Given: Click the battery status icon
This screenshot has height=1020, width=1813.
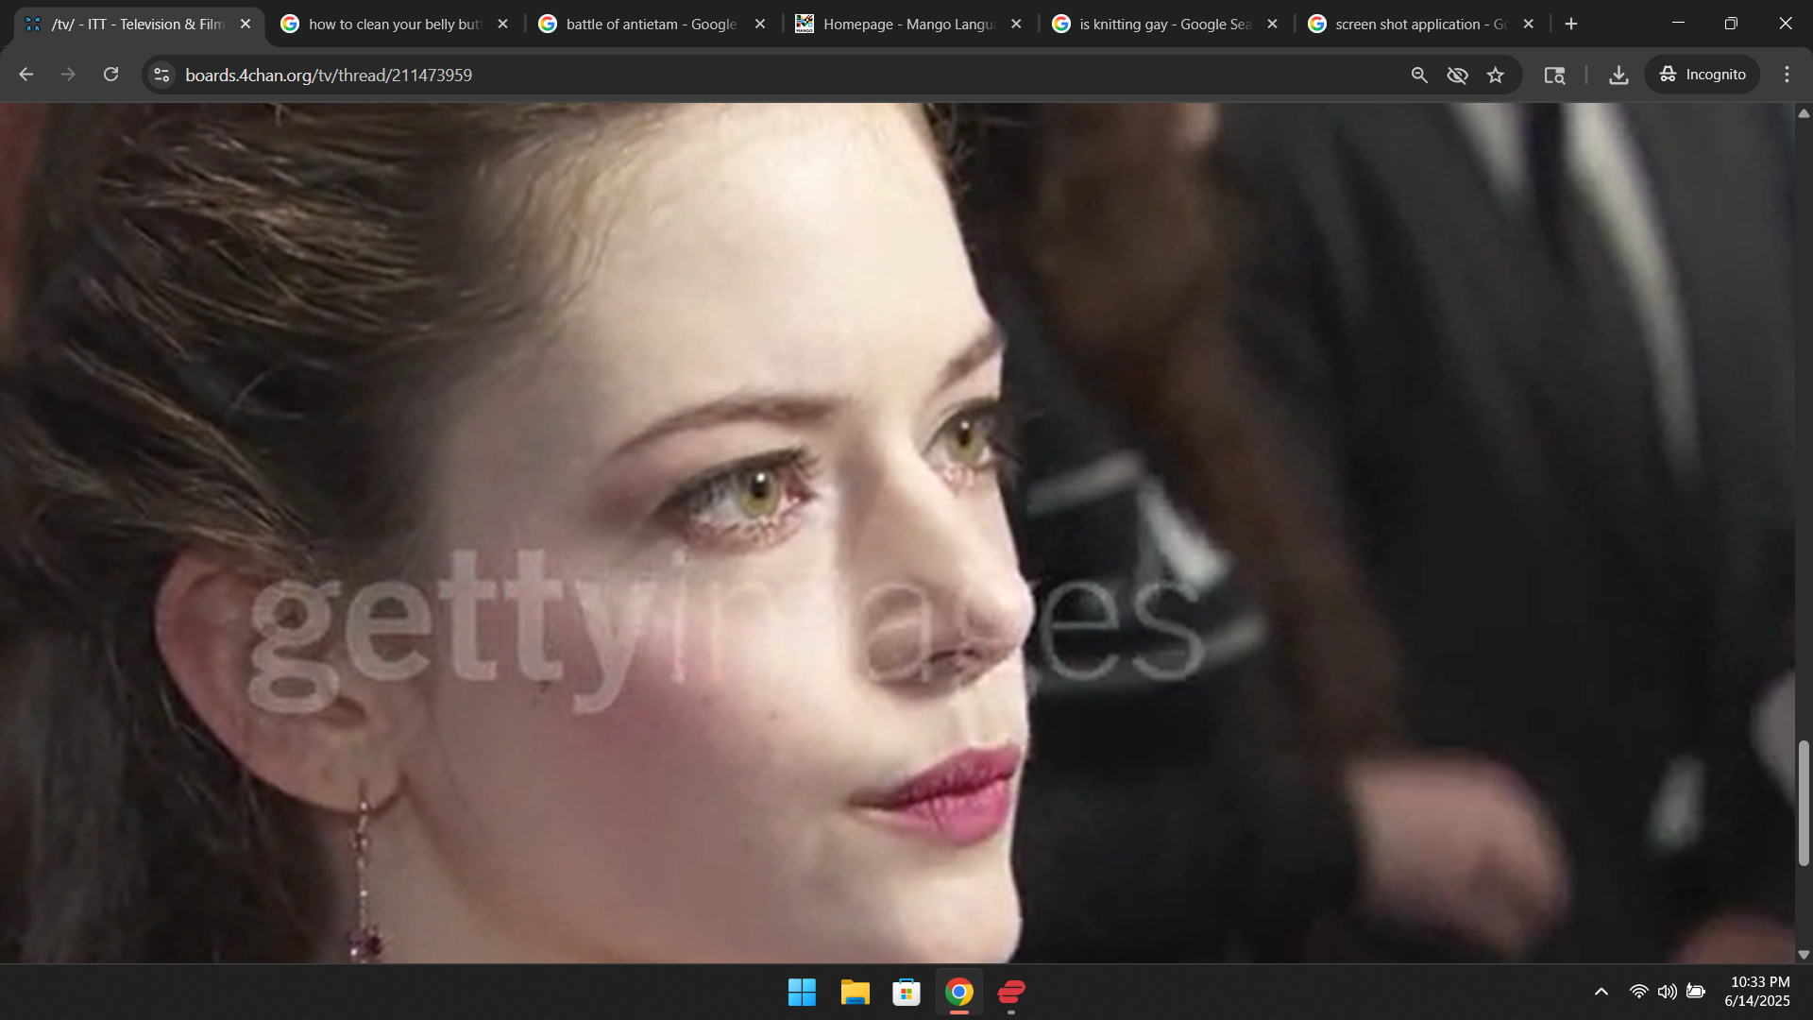Looking at the screenshot, I should 1696,992.
